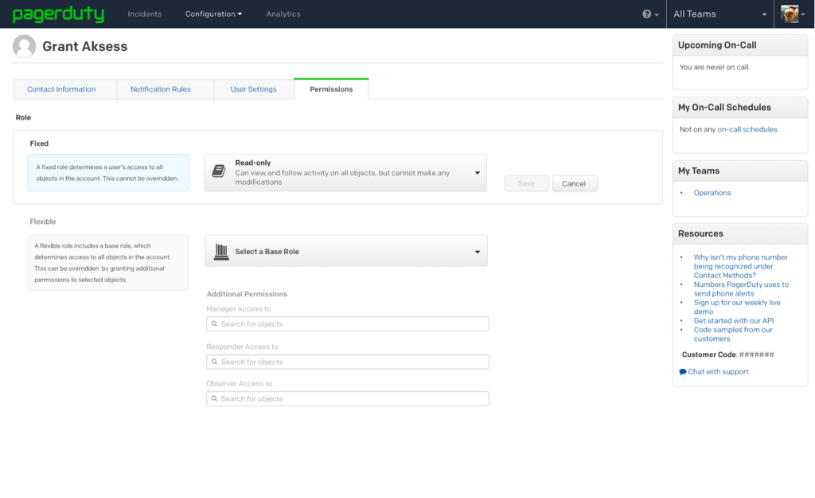
Task: Open the help question mark menu
Action: (x=647, y=14)
